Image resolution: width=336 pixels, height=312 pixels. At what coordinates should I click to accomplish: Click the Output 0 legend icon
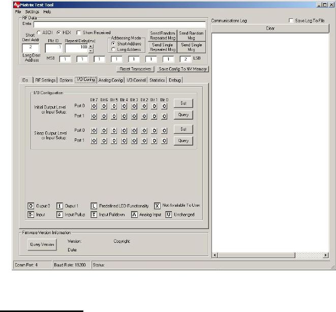click(30, 206)
